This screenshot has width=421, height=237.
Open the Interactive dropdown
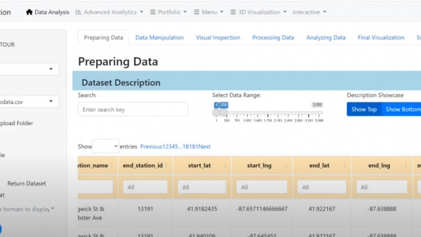tap(309, 12)
